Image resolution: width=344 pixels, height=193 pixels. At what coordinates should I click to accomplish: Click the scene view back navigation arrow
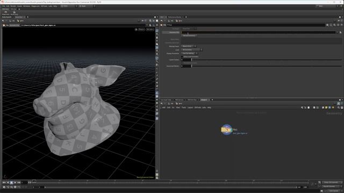[3, 21]
